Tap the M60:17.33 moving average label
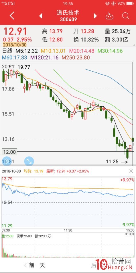The width and height of the screenshot is (136, 273). (14, 57)
